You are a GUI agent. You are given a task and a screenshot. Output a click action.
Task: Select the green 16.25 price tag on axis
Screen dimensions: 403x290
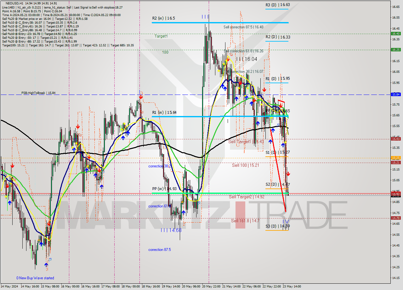[396, 49]
